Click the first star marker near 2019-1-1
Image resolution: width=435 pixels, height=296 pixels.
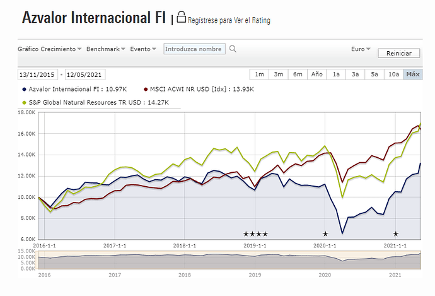point(246,234)
